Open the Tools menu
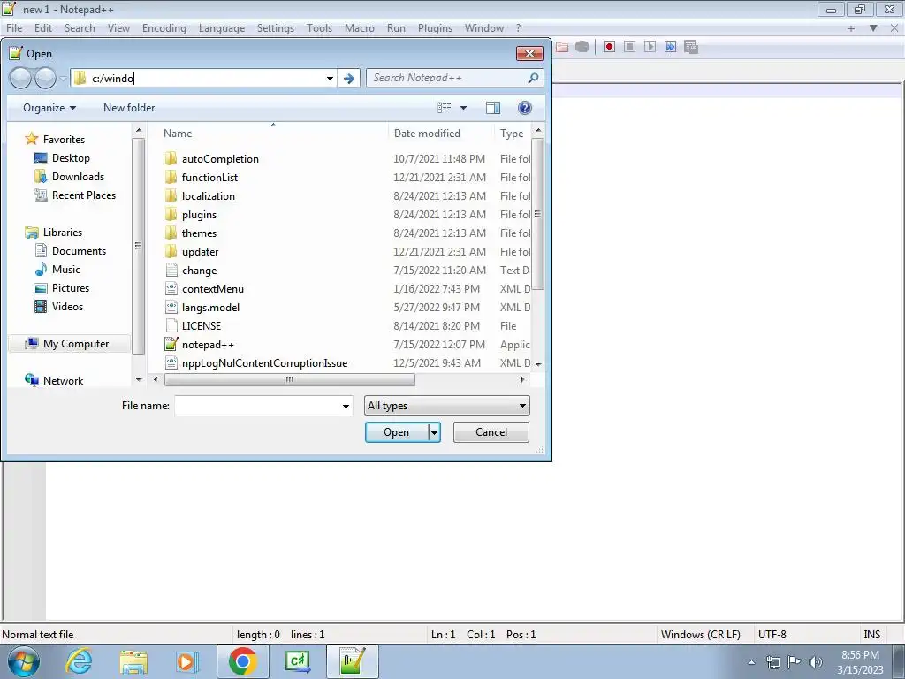The image size is (905, 679). coord(319,28)
